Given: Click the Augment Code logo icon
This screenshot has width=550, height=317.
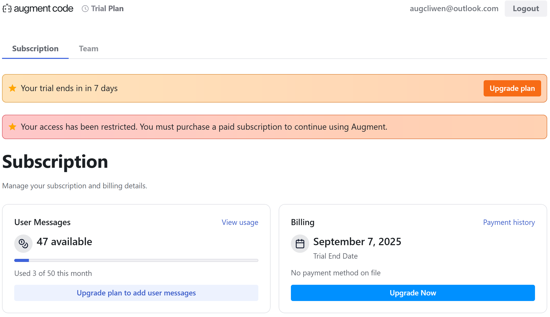Looking at the screenshot, I should coord(7,9).
